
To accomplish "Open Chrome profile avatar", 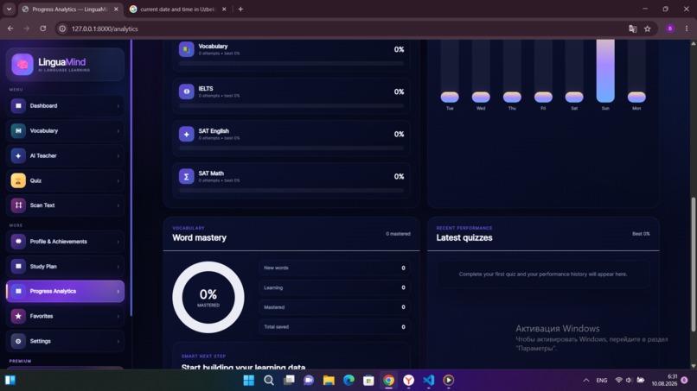I will pyautogui.click(x=670, y=28).
